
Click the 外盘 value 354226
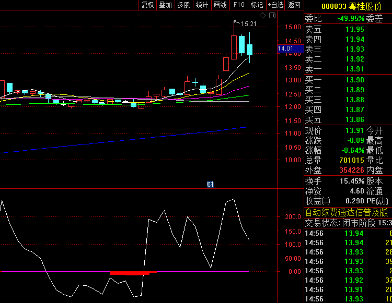pos(352,170)
